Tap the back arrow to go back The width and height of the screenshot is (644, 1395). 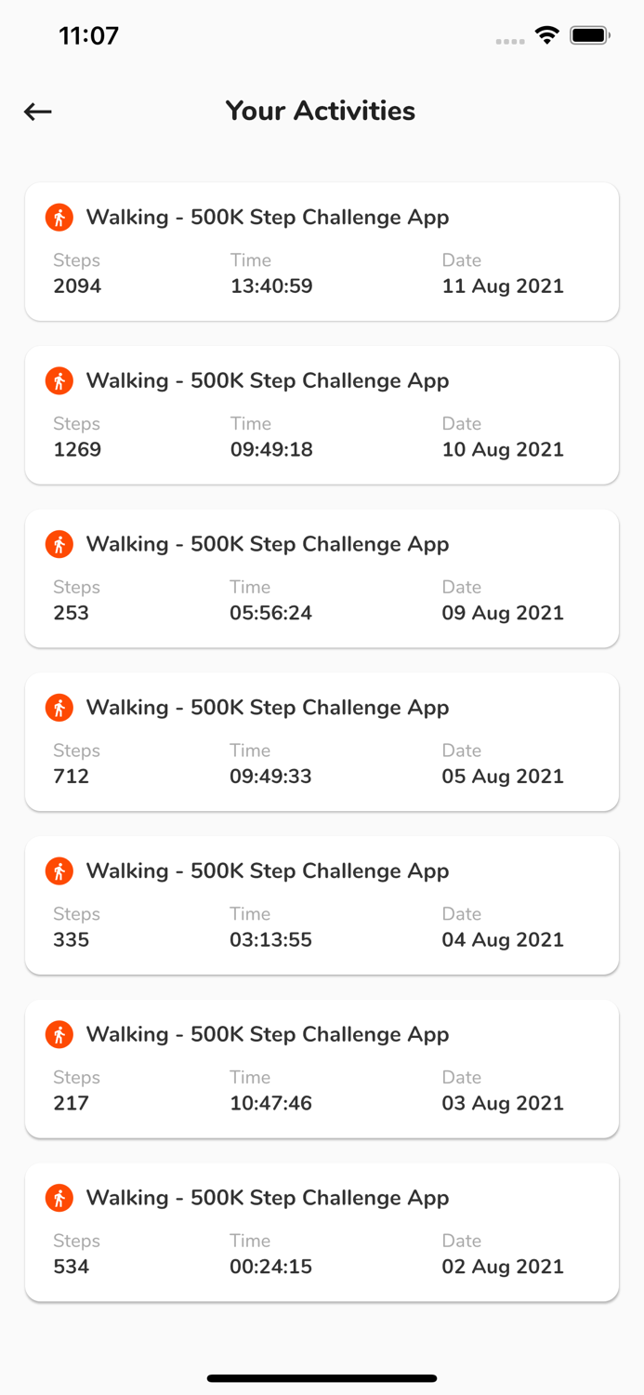pos(37,112)
